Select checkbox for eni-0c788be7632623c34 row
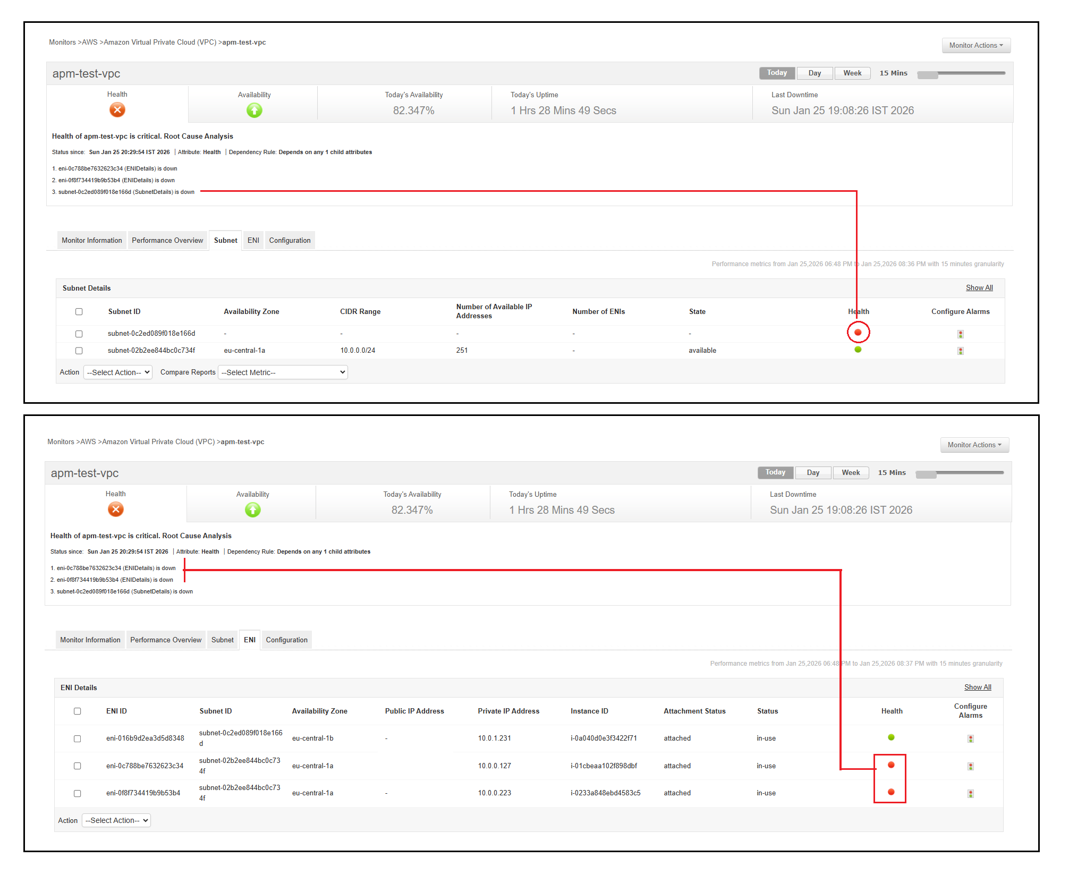Viewport: 1069px width, 883px height. [78, 766]
